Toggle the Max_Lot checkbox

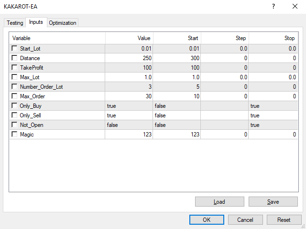[x=14, y=77]
